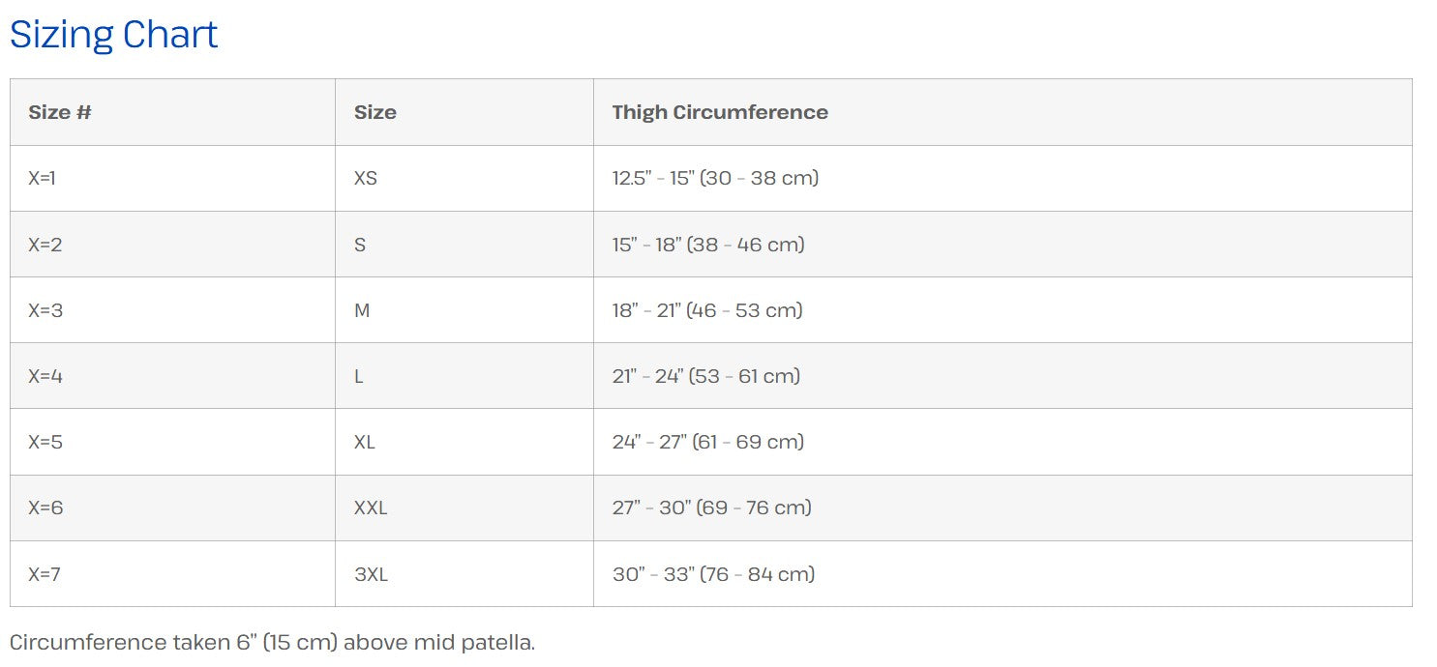Click the 'Size' column header
Screen dimensions: 1437x667
375,112
